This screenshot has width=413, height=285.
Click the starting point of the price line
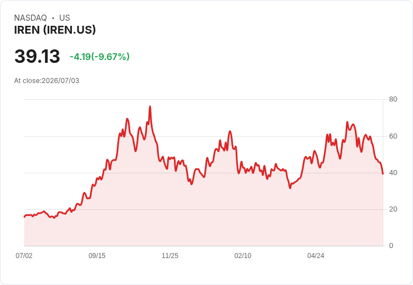click(x=25, y=217)
